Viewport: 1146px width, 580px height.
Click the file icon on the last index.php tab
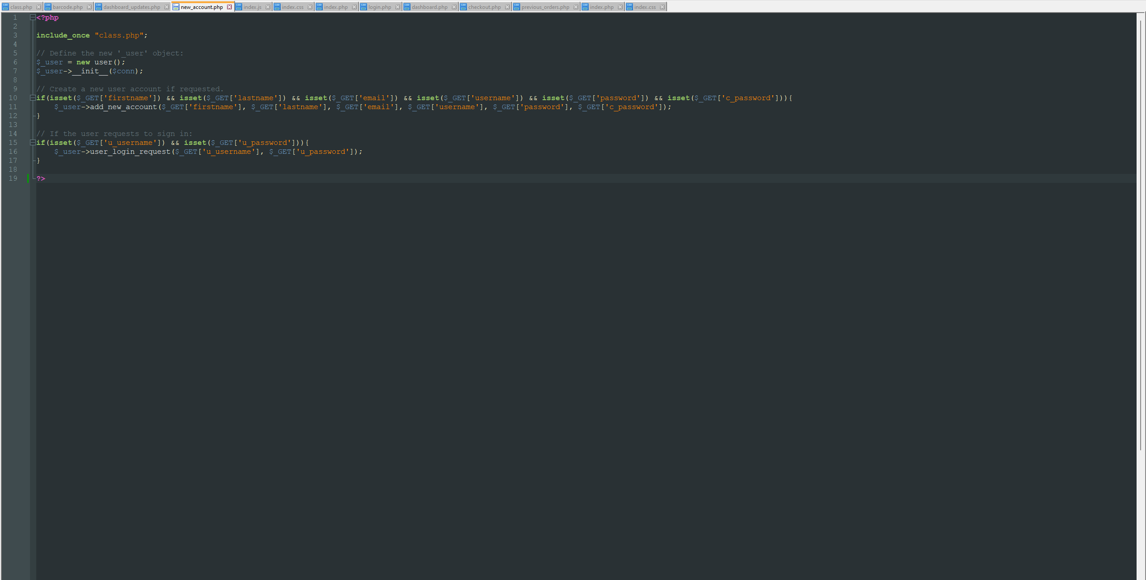point(585,7)
